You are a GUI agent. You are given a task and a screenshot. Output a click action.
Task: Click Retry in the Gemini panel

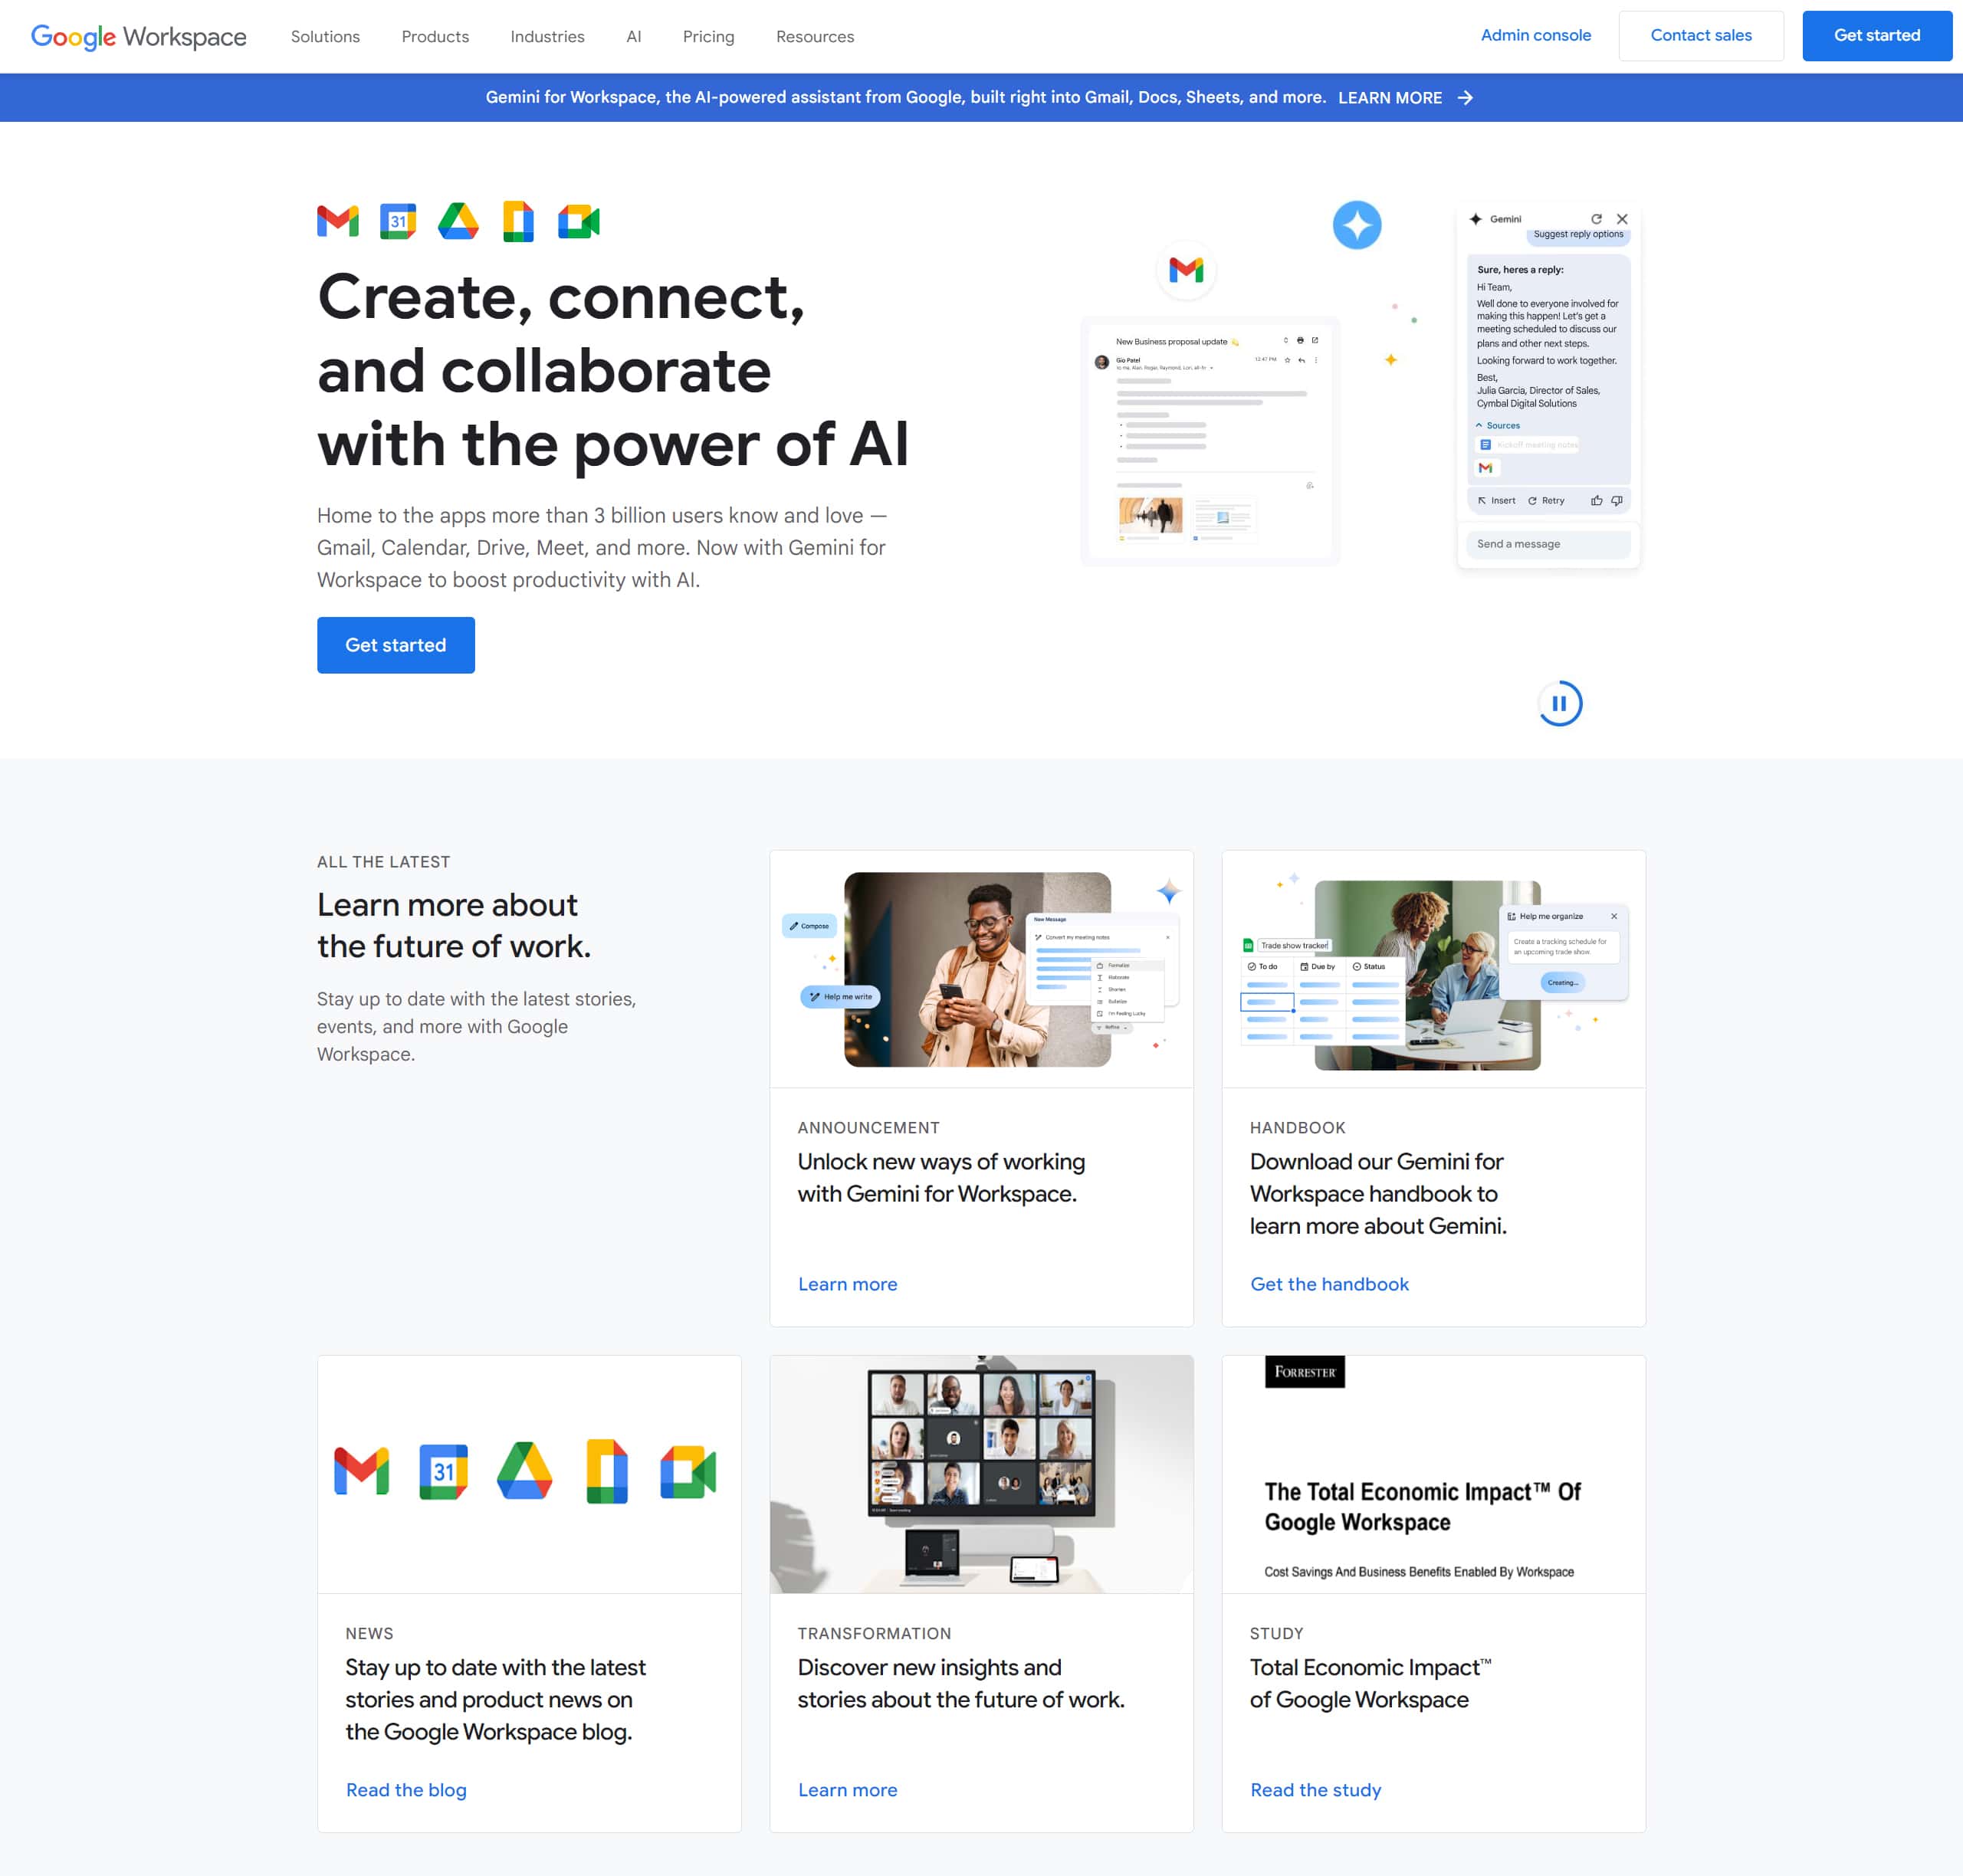coord(1546,500)
